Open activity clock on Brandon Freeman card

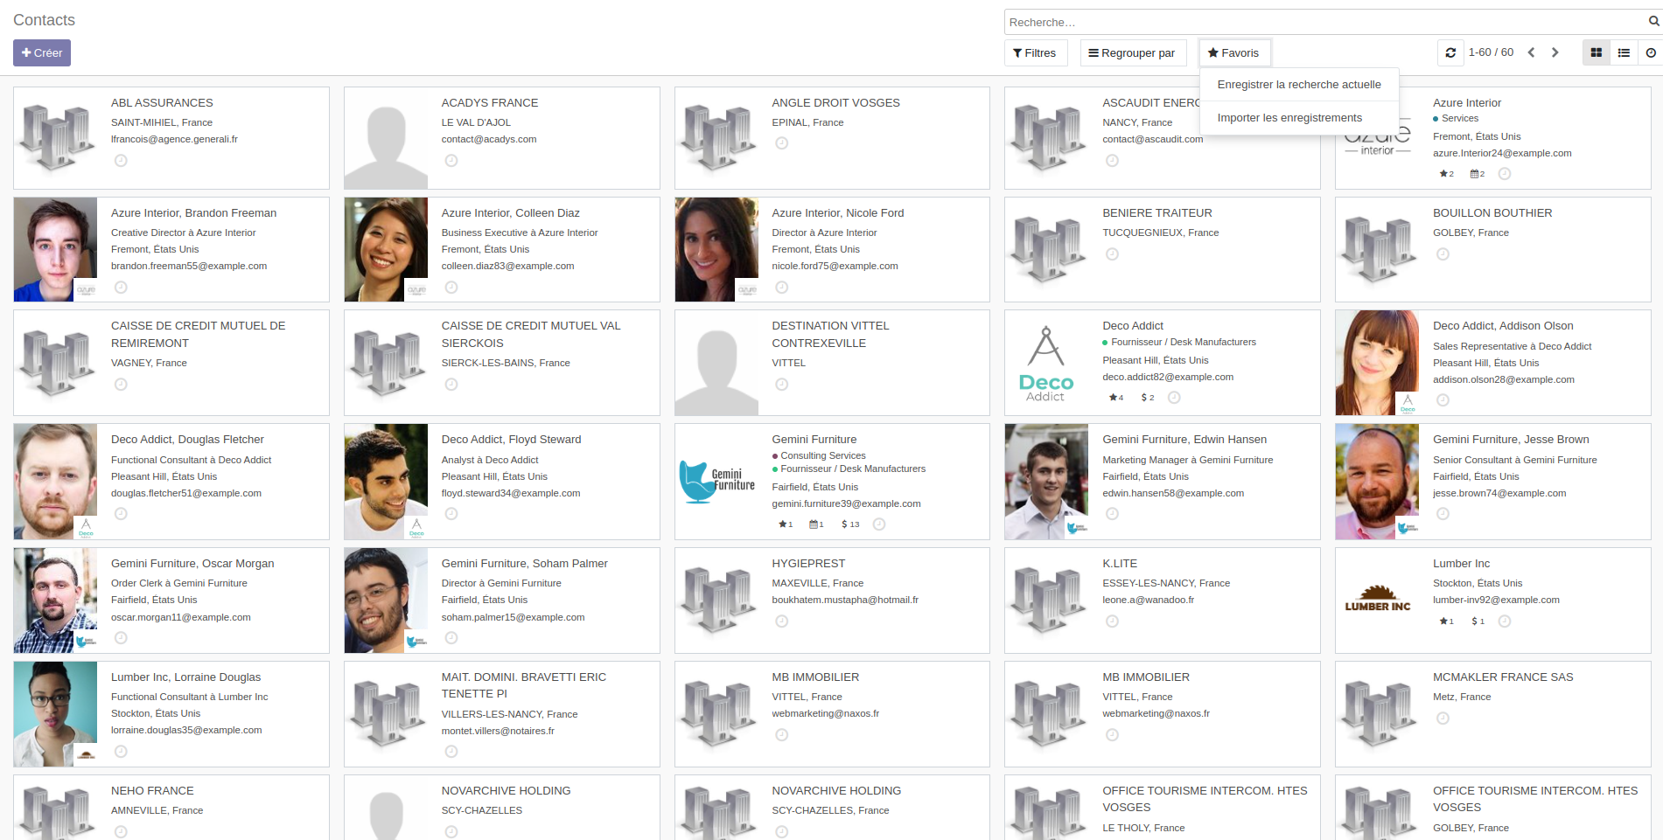122,288
